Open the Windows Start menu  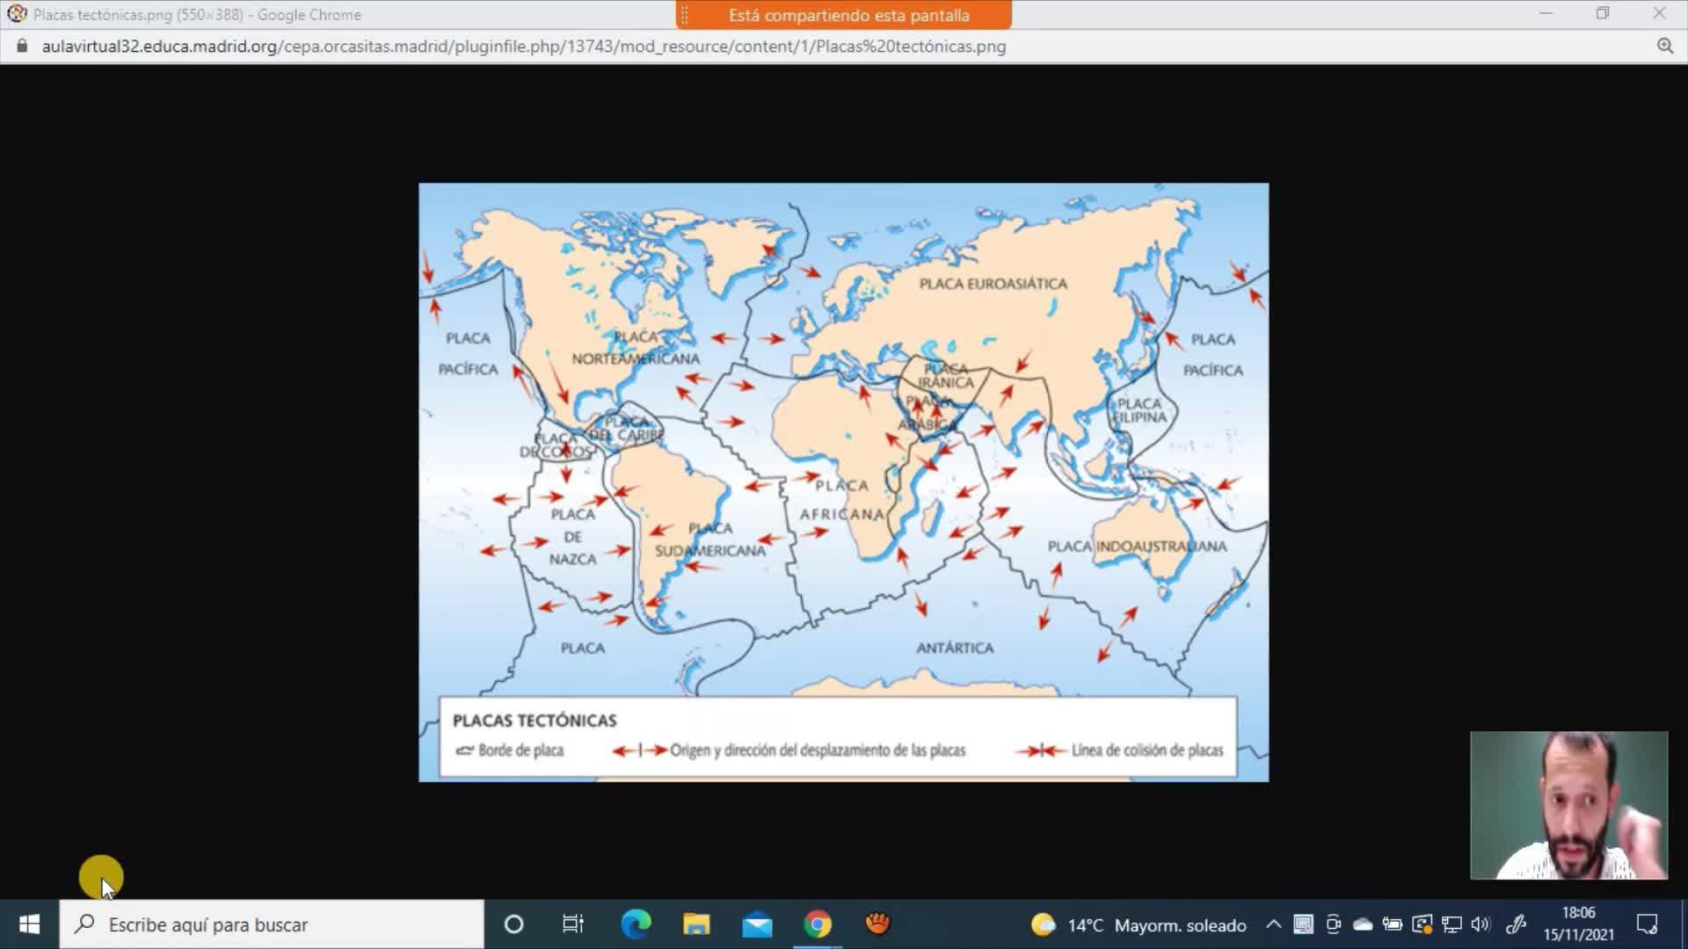[29, 924]
